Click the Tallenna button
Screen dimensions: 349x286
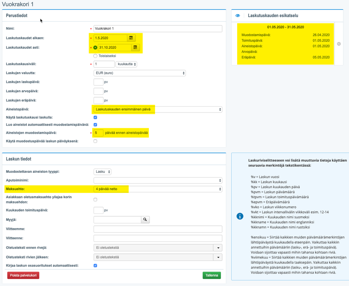(x=212, y=275)
